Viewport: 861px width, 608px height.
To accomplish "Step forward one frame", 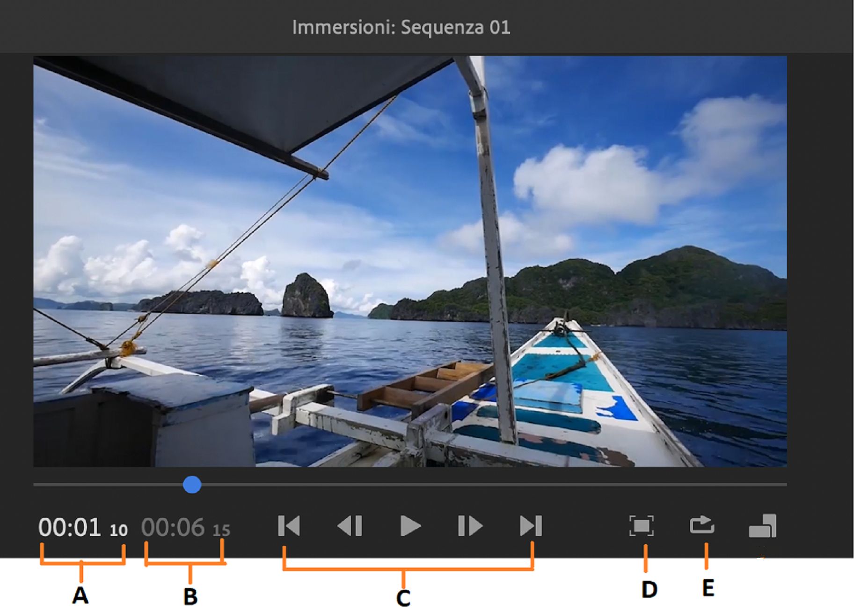I will [x=470, y=526].
